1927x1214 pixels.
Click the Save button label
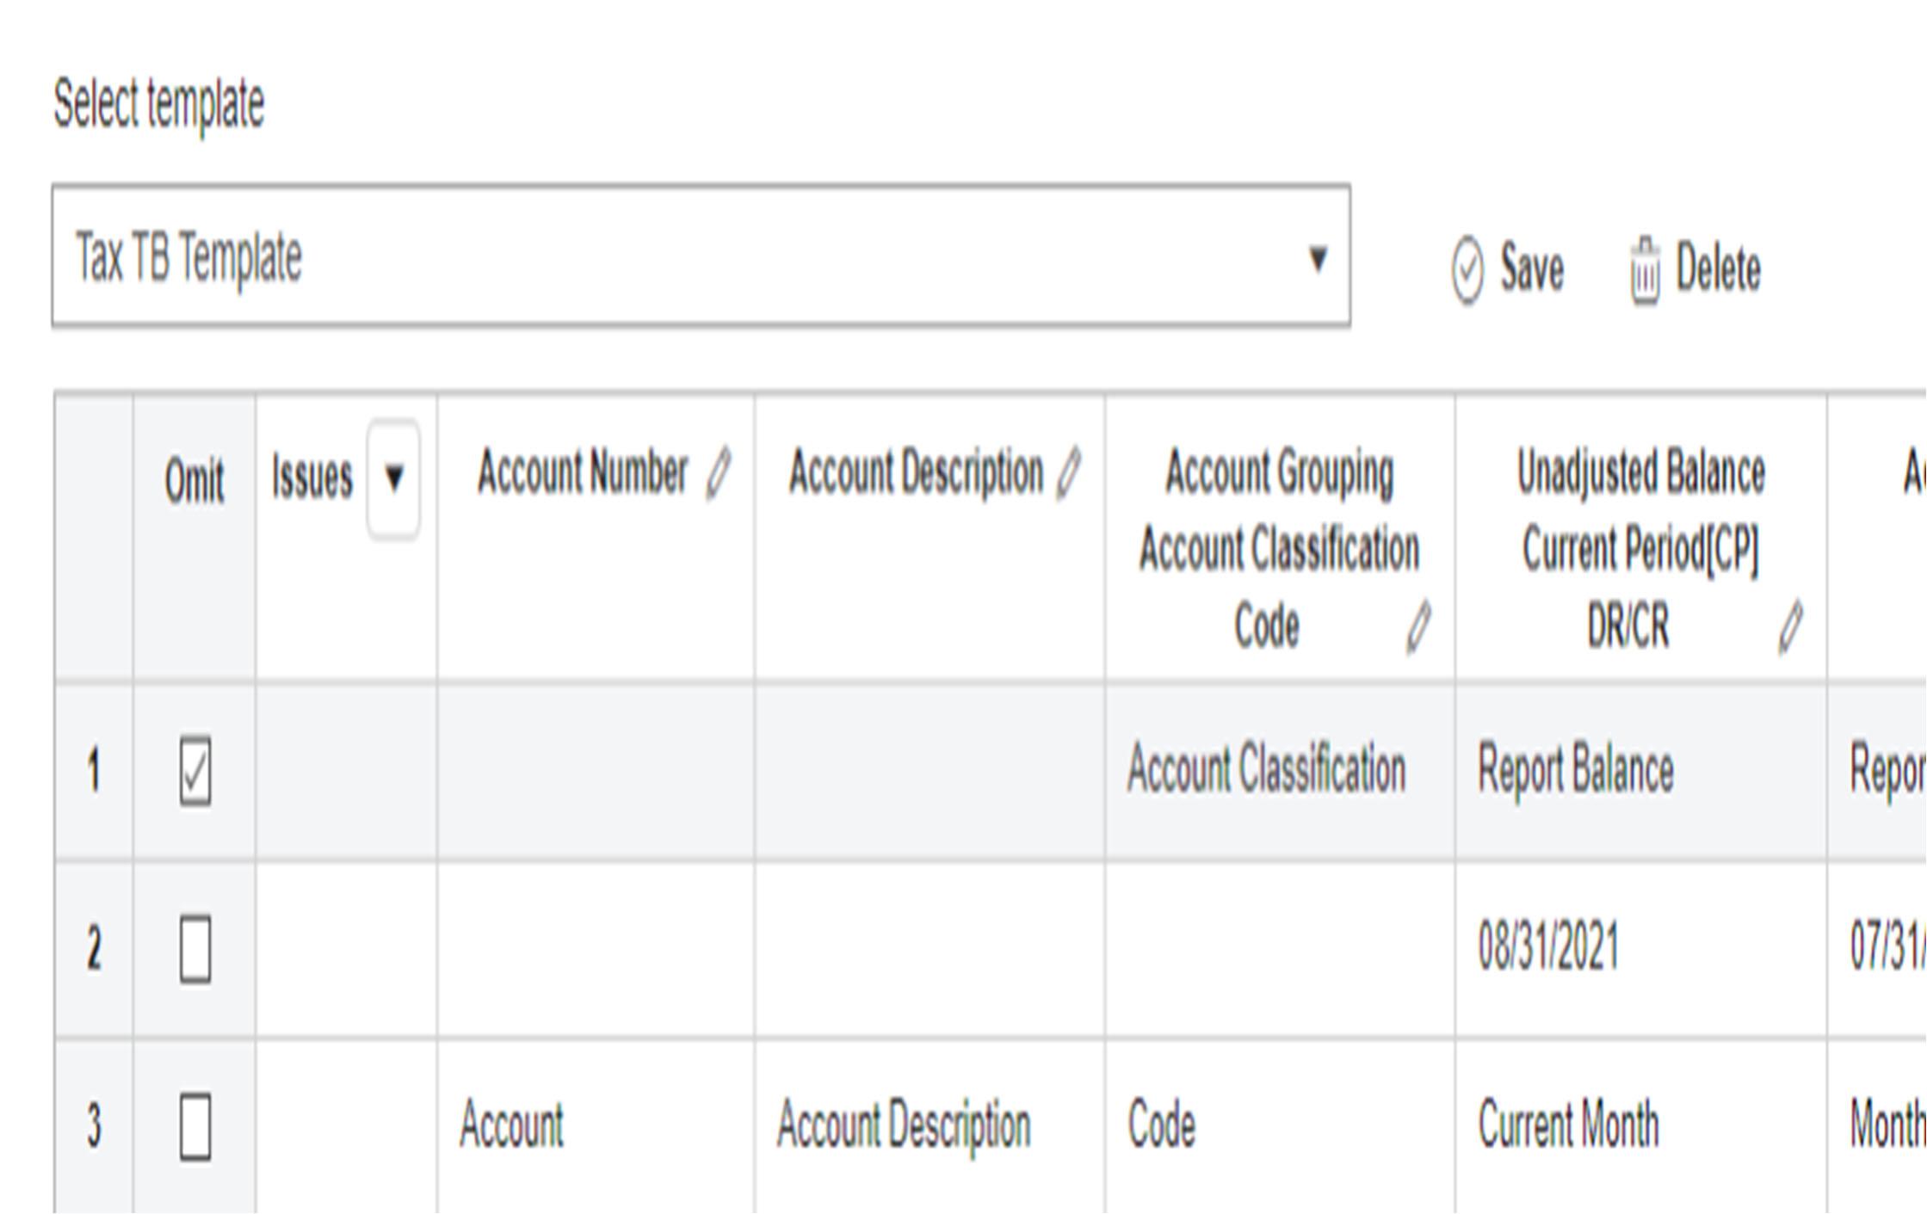pos(1531,269)
